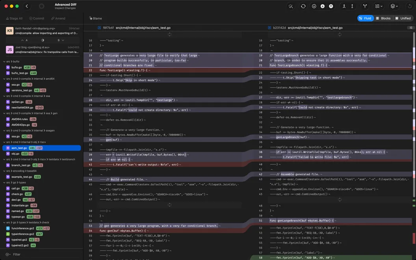This screenshot has width=416, height=260.
Task: Click the Undo circular arrow icon
Action: (x=410, y=6)
